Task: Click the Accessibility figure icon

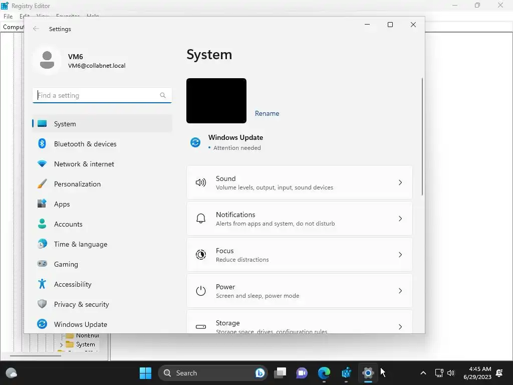Action: [42, 284]
